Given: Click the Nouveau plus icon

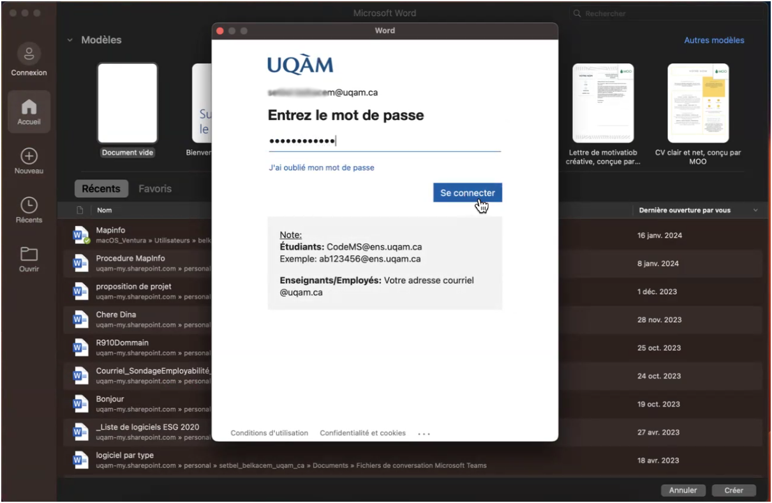Looking at the screenshot, I should [x=29, y=156].
